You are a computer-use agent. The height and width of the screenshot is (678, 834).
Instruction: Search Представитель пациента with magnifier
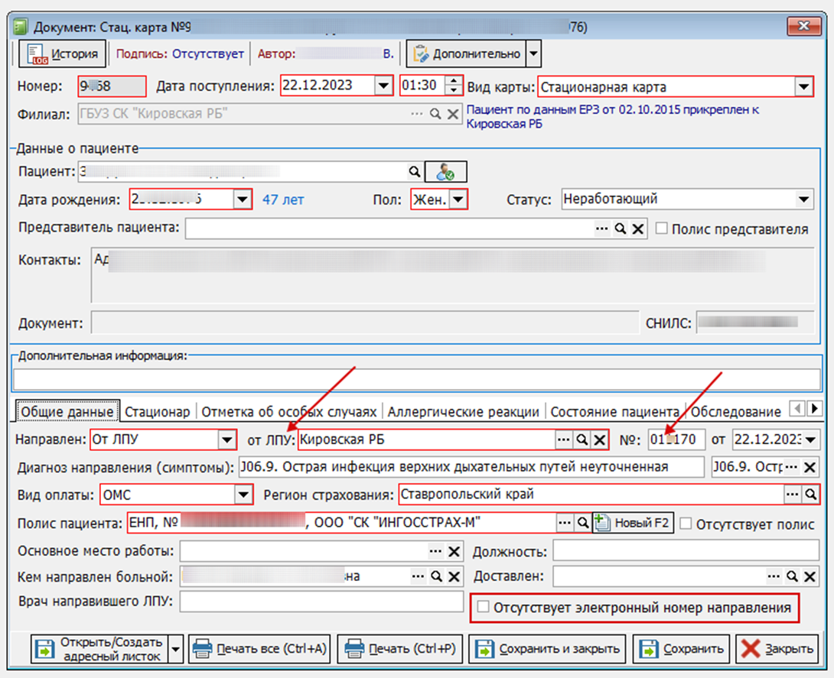coord(621,229)
